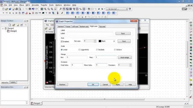Click the New icon in Design Toolbox

click(x=10, y=25)
